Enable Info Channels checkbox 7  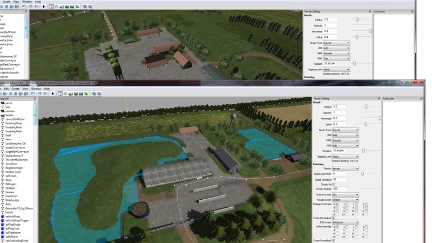[x=366, y=230]
